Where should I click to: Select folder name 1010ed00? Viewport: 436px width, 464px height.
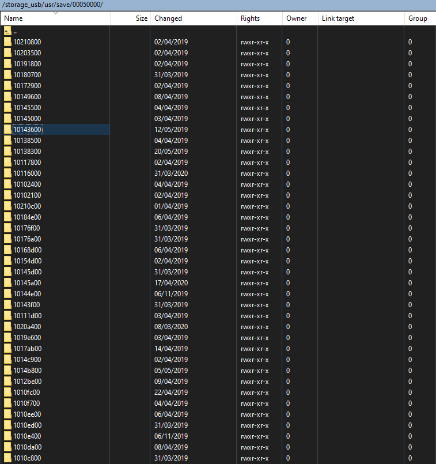pyautogui.click(x=28, y=425)
